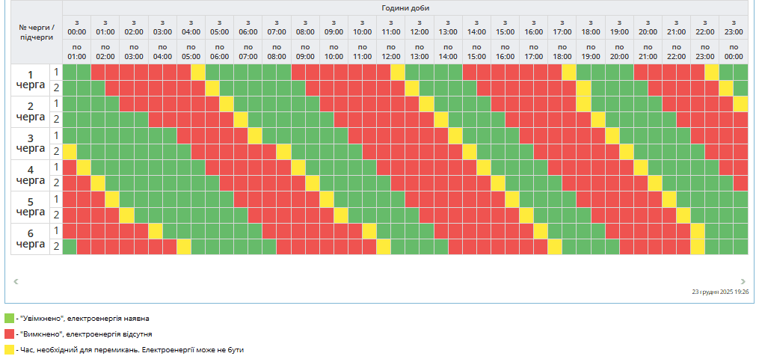Select the "1 черга" row label
Screen dimensions: 759x359
point(30,79)
